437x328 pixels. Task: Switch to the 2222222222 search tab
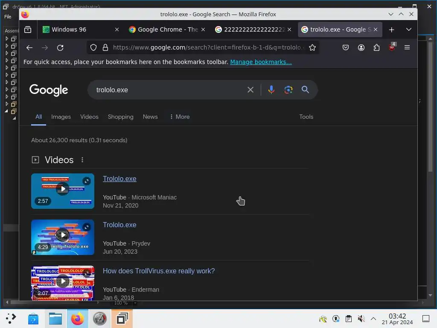(253, 29)
